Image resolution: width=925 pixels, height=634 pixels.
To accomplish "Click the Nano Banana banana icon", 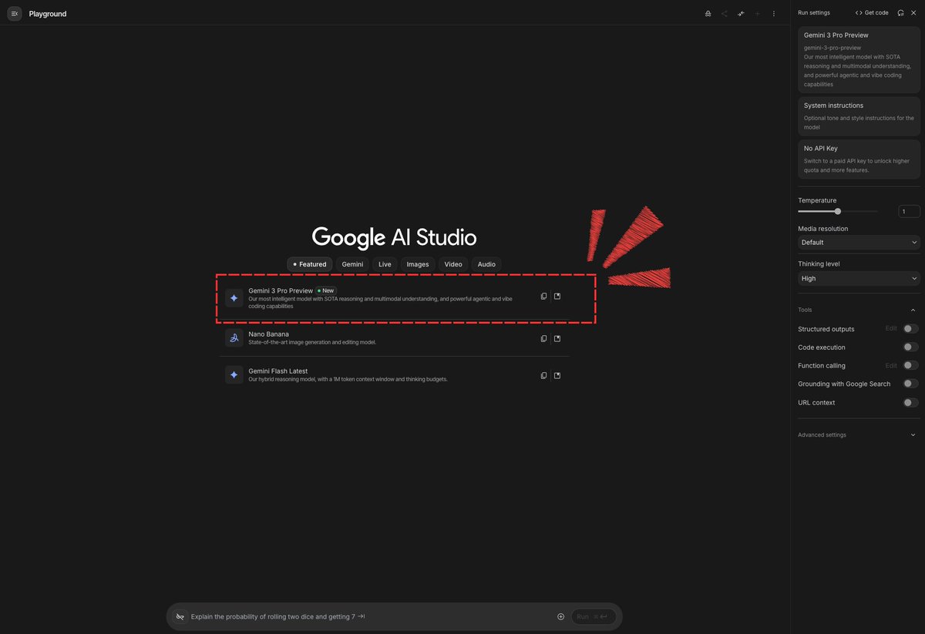I will tap(234, 338).
